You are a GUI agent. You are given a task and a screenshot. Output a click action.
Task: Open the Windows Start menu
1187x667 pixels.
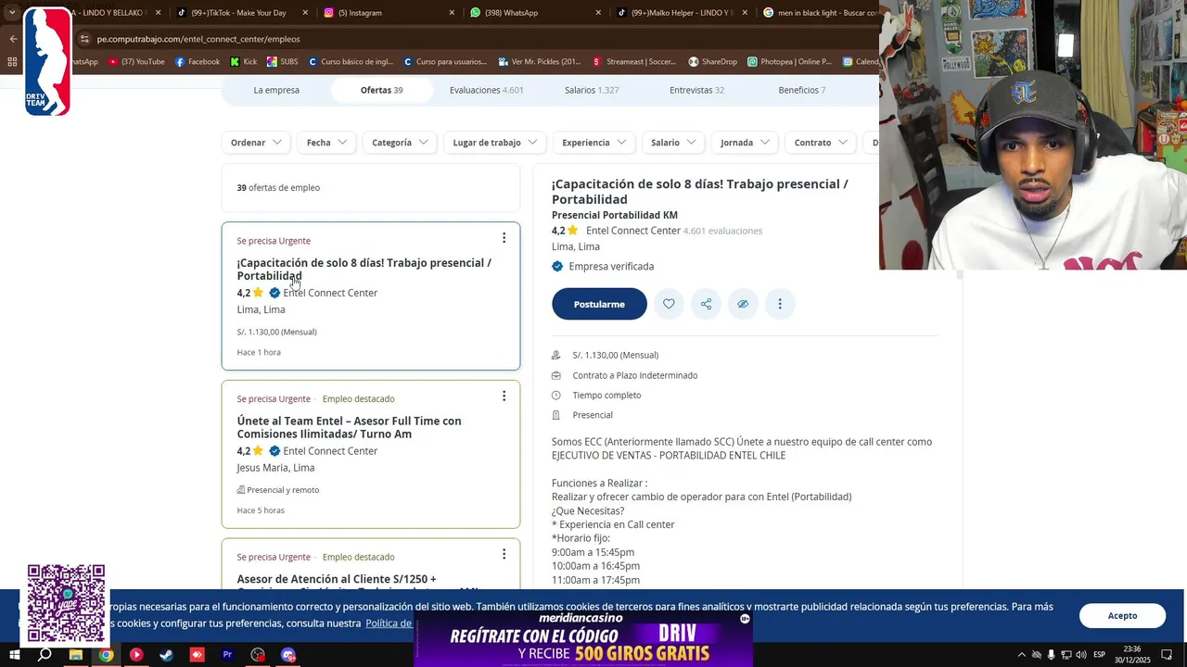click(x=14, y=655)
